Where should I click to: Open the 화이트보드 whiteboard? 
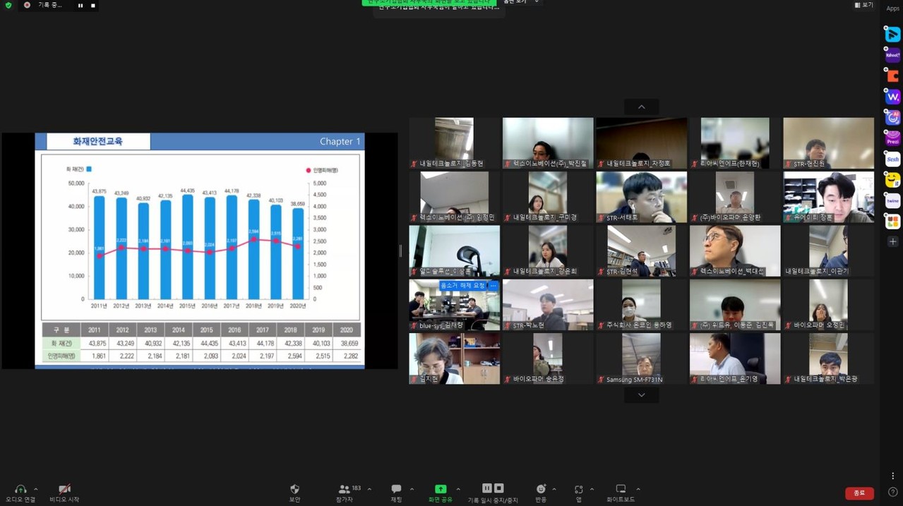(621, 493)
